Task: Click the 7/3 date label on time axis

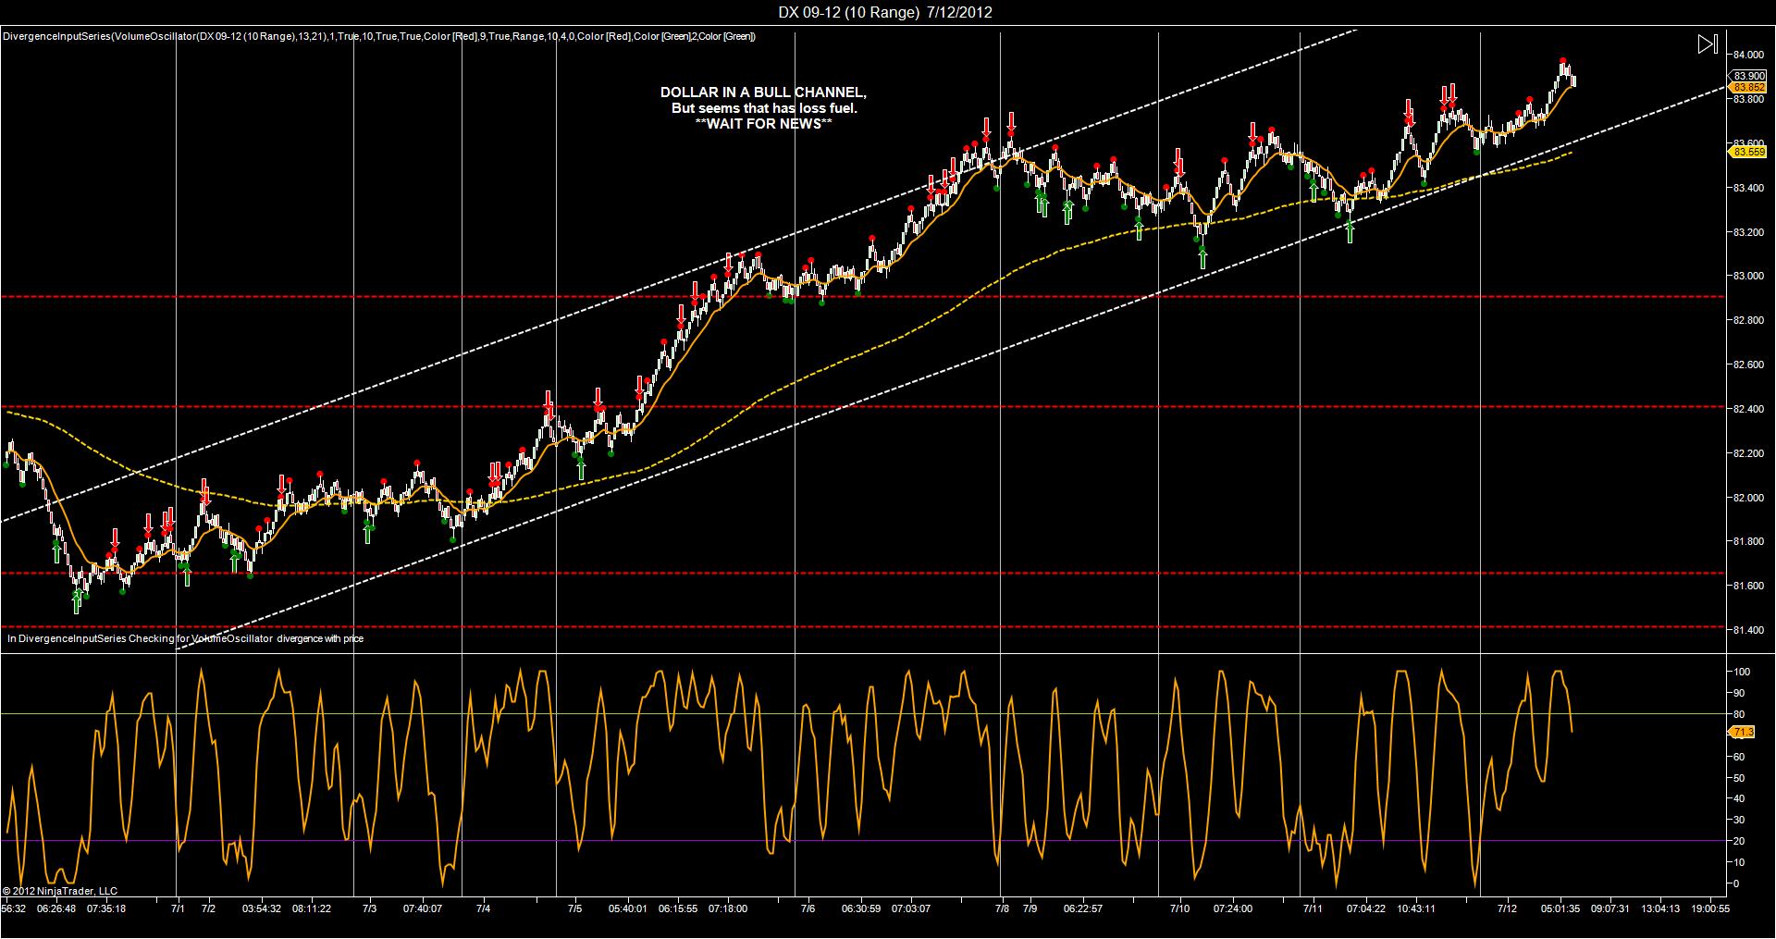Action: click(x=369, y=908)
